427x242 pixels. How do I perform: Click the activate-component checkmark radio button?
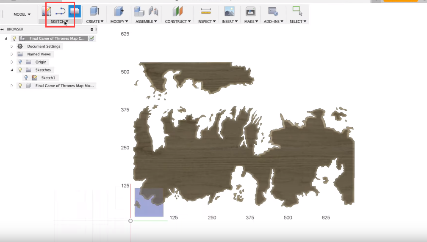point(91,38)
